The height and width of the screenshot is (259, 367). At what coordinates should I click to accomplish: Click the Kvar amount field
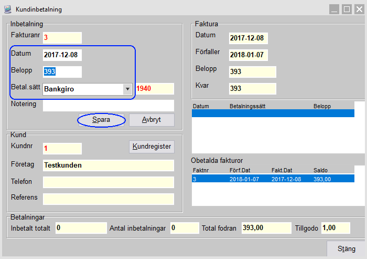pyautogui.click(x=252, y=88)
